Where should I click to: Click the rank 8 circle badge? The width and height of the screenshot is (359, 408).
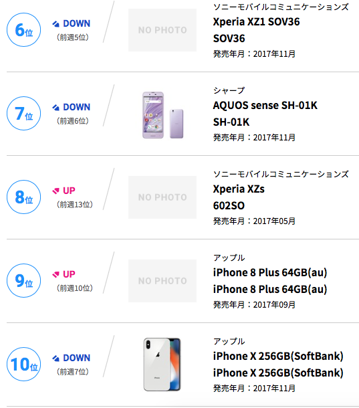click(x=23, y=197)
